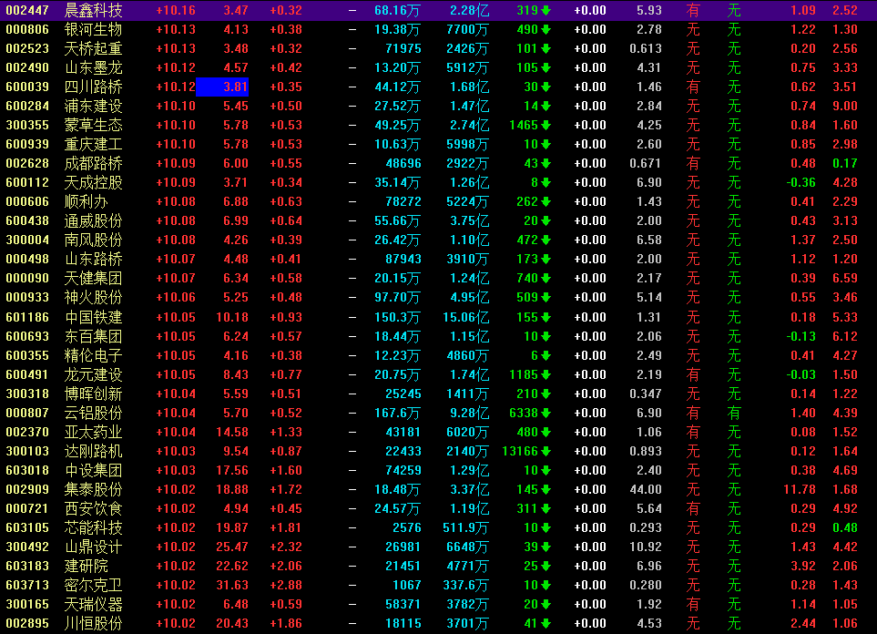Click stock code 600284
Screen dimensions: 877x634
tap(27, 106)
